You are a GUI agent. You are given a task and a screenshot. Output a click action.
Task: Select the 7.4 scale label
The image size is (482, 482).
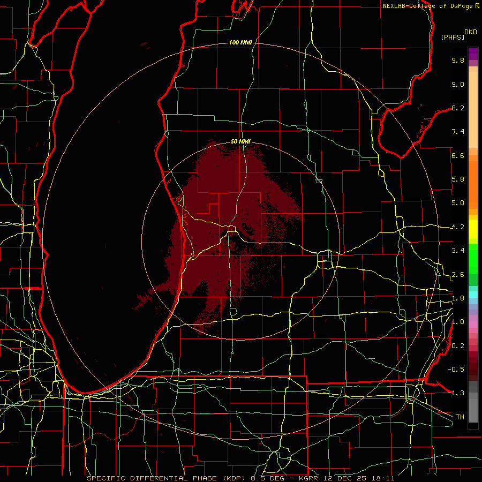tap(458, 132)
